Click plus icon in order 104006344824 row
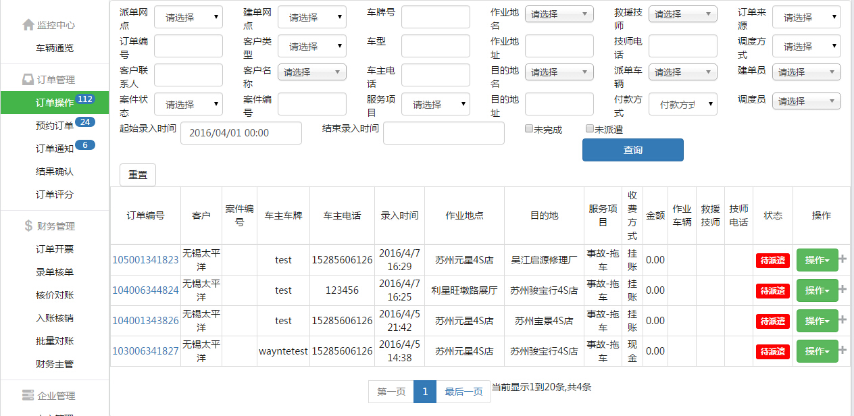854x416 pixels. click(843, 290)
